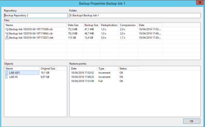205x127 pixels.
Task: Select file Backup Job 1D2018-04-19T175309.vib
Action: point(31,29)
